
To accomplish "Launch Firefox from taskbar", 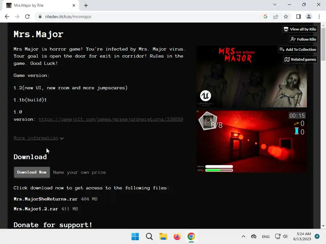I will [177, 236].
